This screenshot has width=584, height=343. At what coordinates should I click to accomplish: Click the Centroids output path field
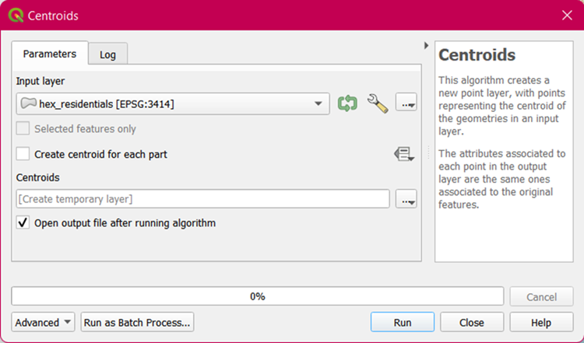[202, 200]
